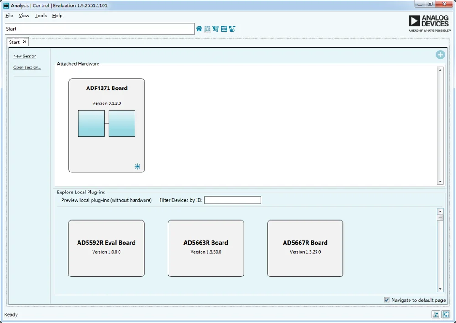This screenshot has height=323, width=456.
Task: Click the plug-ins list scrollbar thumb
Action: (x=440, y=218)
